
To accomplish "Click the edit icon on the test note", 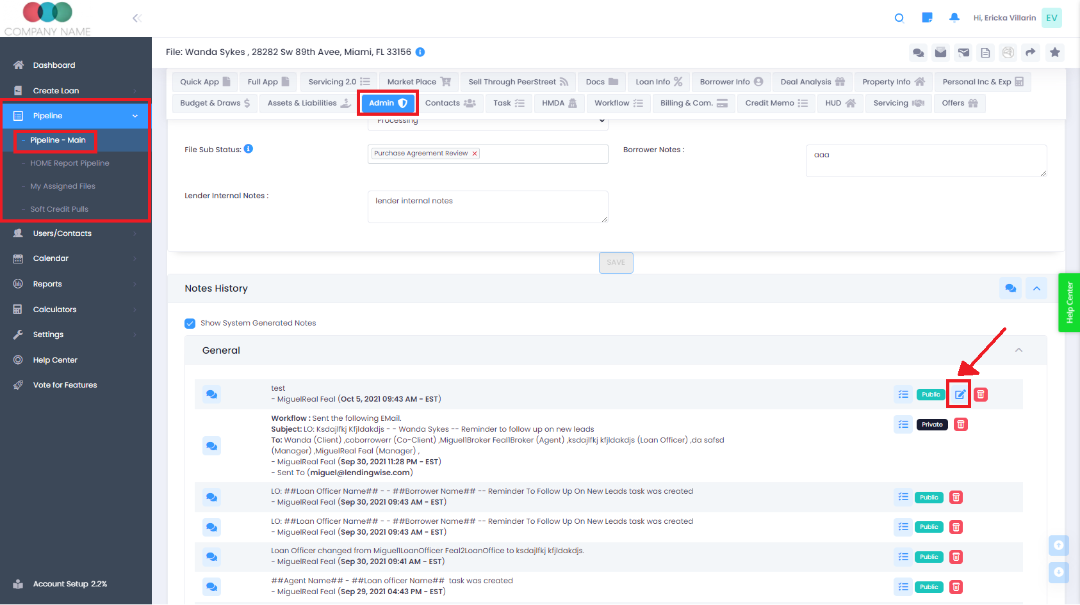I will 959,395.
